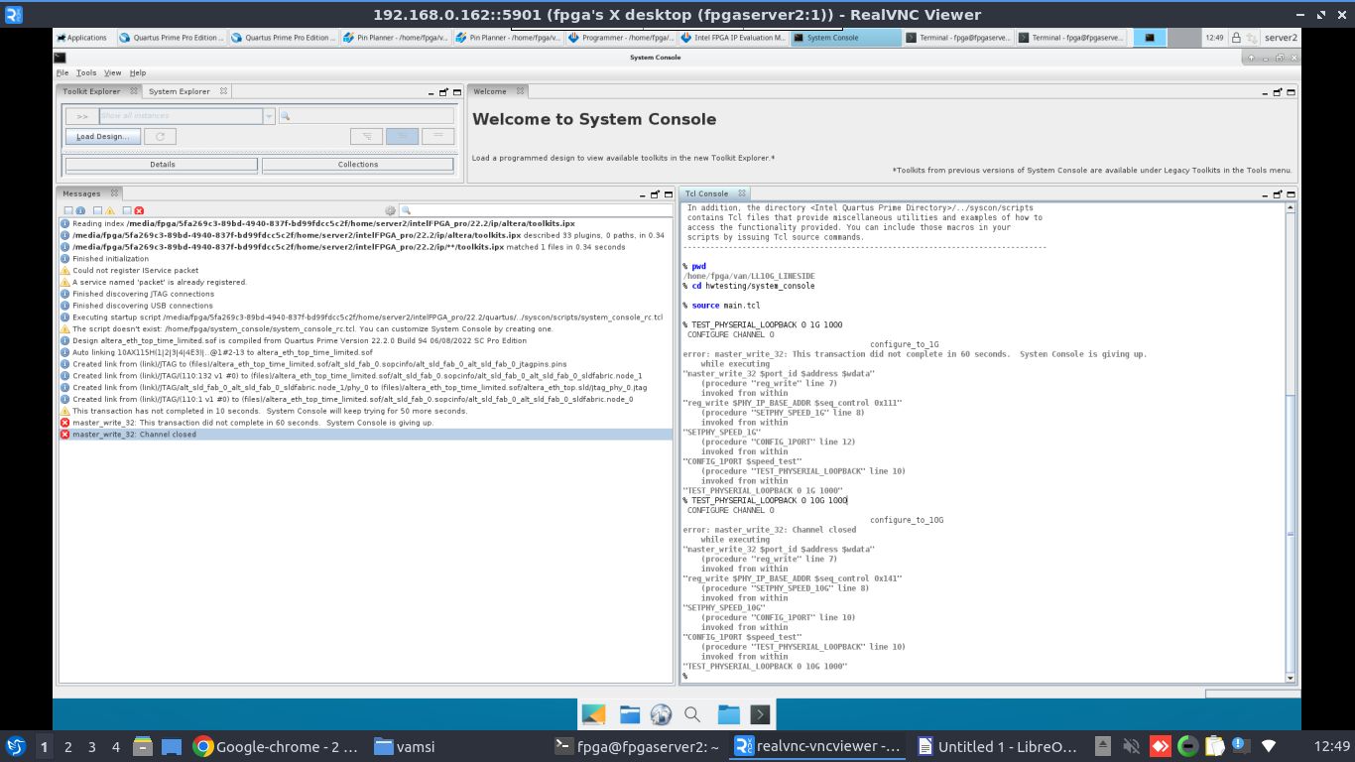Click the magnifier icon in the Toolkit Explorer search field
1355x762 pixels.
tap(286, 116)
